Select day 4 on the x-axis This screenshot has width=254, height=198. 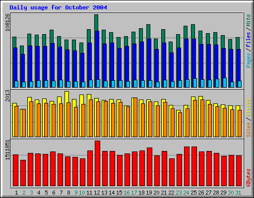(x=39, y=193)
